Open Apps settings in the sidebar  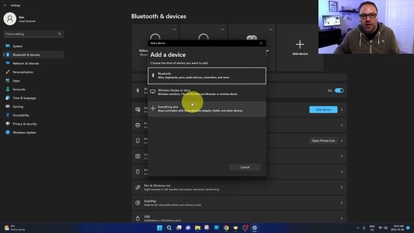tap(34, 80)
